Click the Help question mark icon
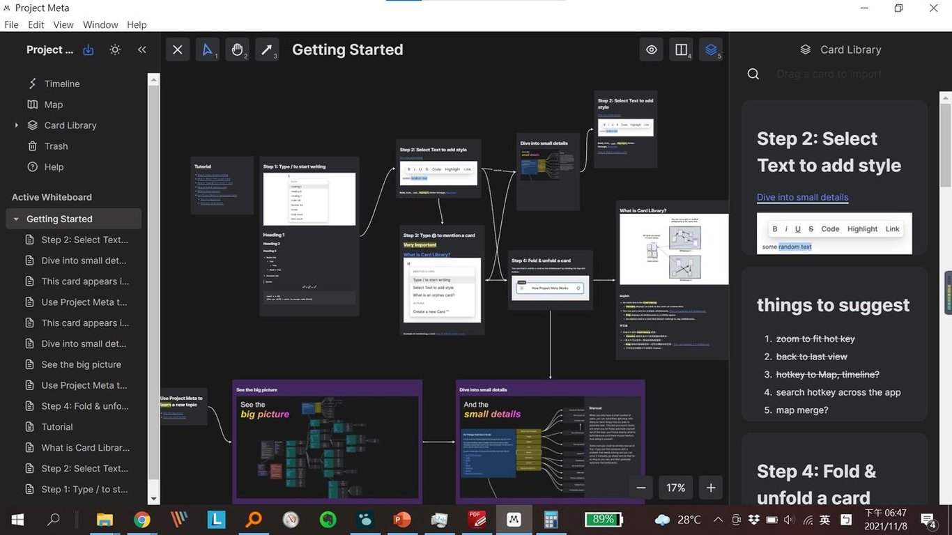The image size is (952, 535). (x=32, y=167)
